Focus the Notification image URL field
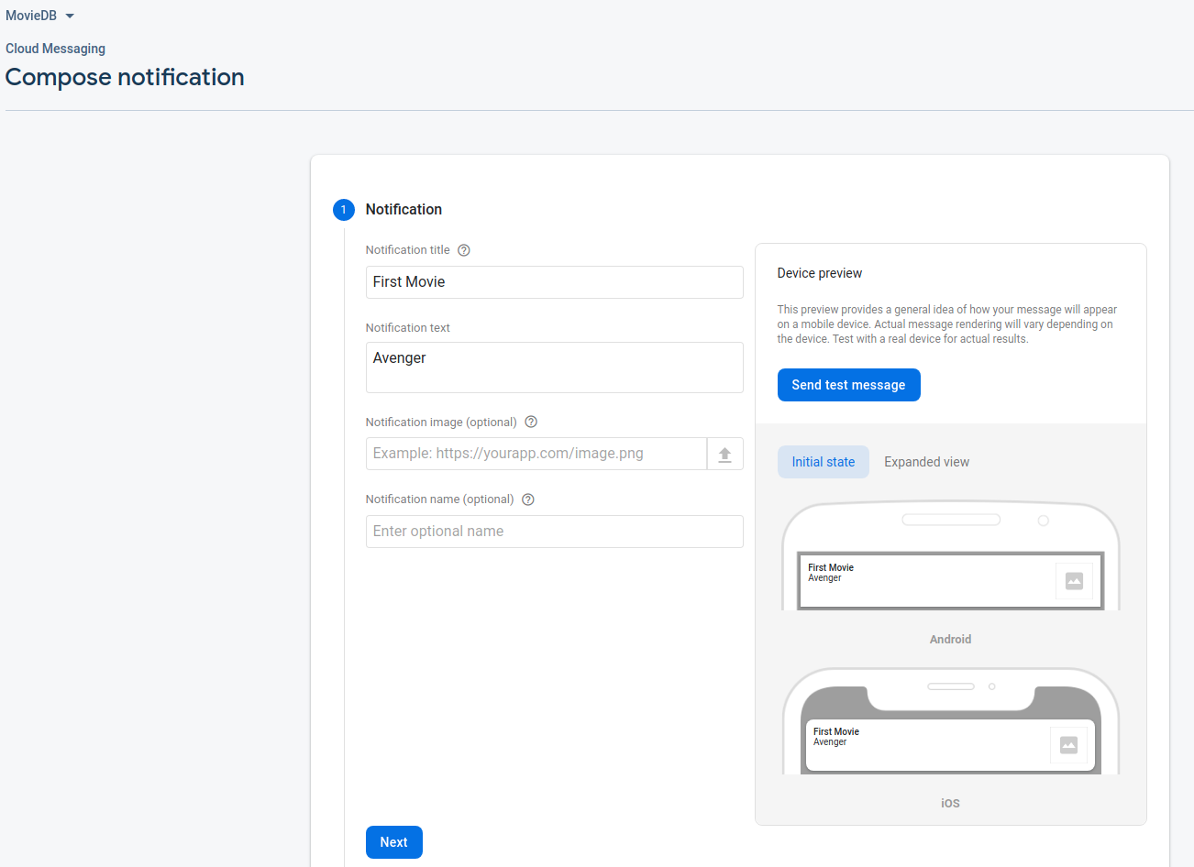 [x=536, y=454]
